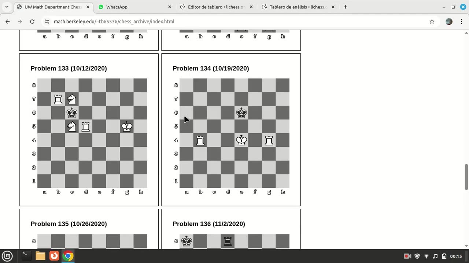The width and height of the screenshot is (469, 263).
Task: Close the WhatsApp tab
Action: 169,7
